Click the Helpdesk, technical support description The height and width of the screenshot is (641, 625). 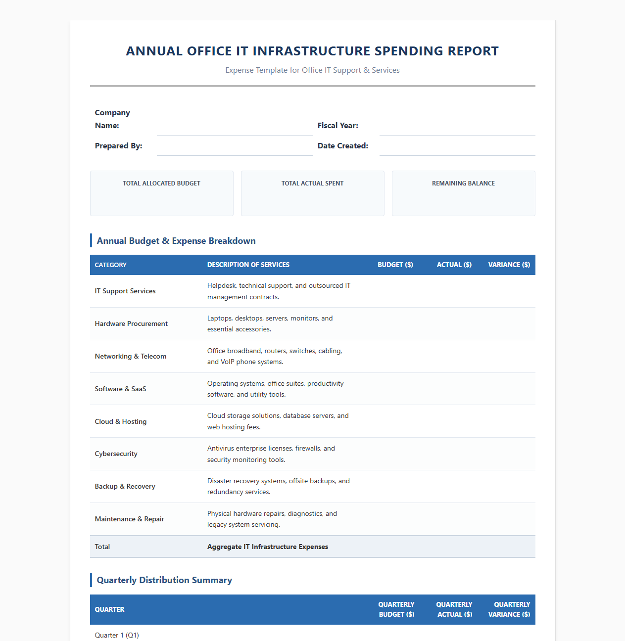(279, 291)
